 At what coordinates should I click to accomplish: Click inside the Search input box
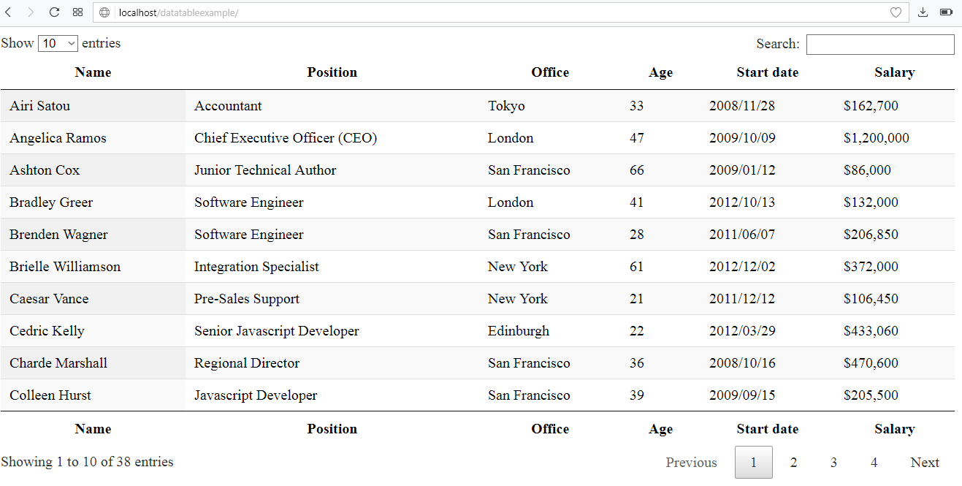(x=879, y=44)
